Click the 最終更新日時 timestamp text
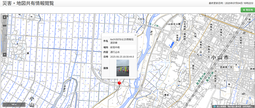Image resolution: width=255 pixels, height=108 pixels. point(231,3)
